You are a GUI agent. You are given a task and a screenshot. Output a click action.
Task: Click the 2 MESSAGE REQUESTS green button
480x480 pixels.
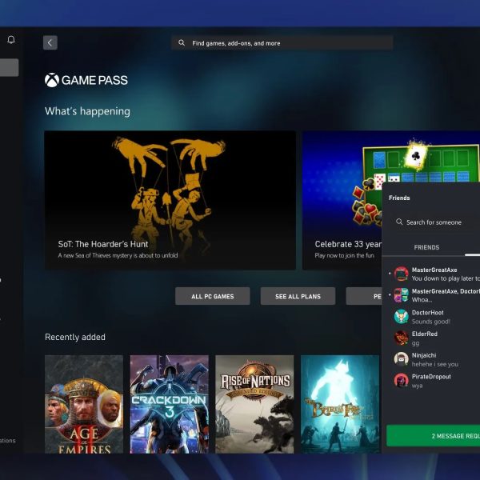433,436
